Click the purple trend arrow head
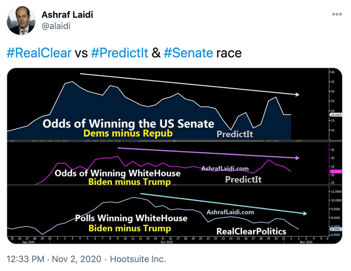Viewport: 351px width, 271px height. (x=297, y=158)
